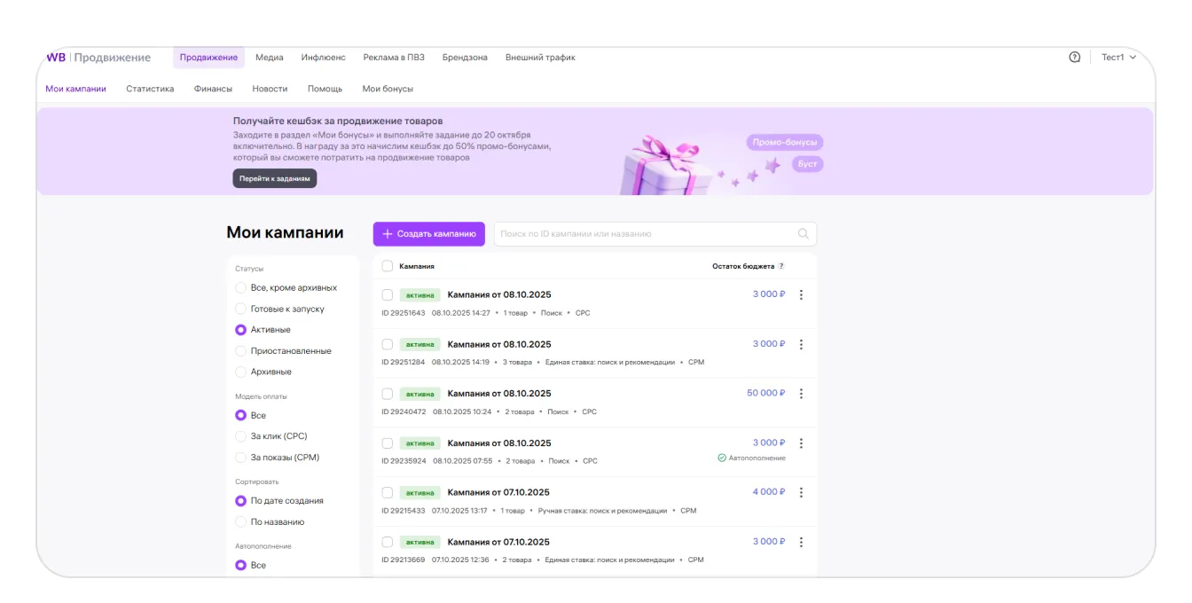Open the Медиа top menu section
Image resolution: width=1192 pixels, height=603 pixels.
click(269, 58)
